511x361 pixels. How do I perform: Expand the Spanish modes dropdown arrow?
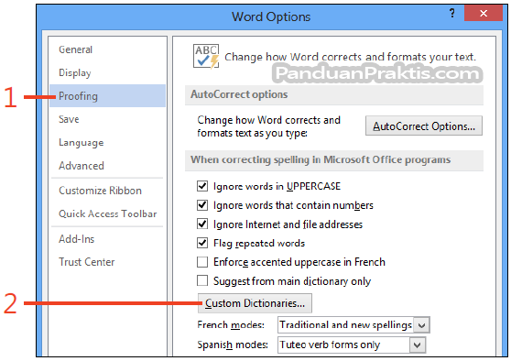click(418, 345)
